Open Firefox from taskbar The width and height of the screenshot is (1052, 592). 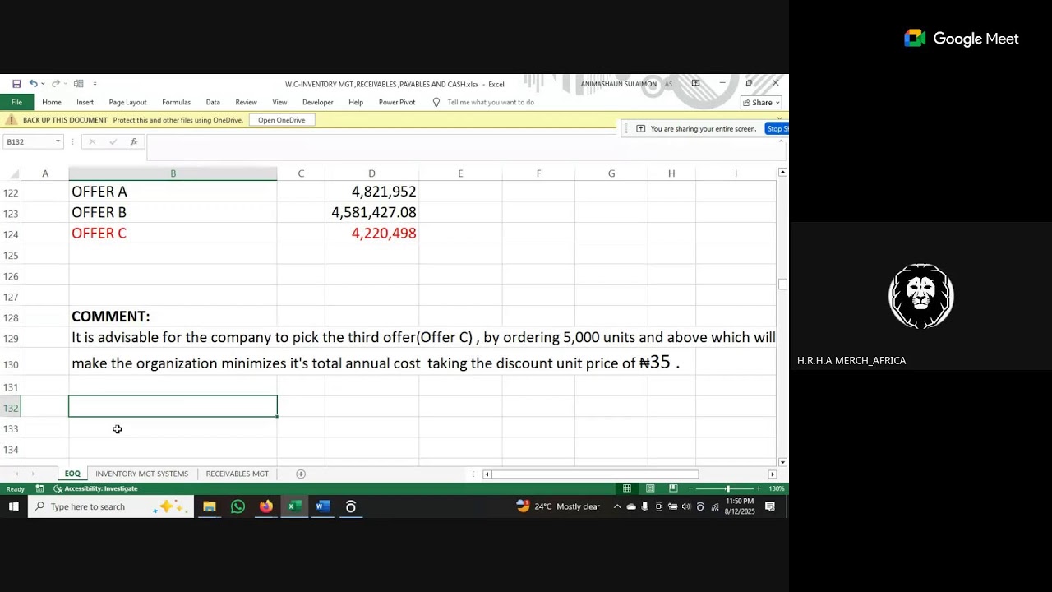coord(266,506)
